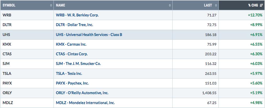The height and width of the screenshot is (108, 265).
Task: Click the SYMBOL column sort icon
Action: point(51,5)
